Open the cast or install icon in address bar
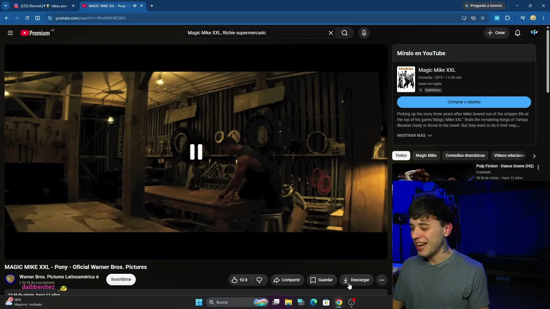Screen dimensions: 550x309 [464, 18]
